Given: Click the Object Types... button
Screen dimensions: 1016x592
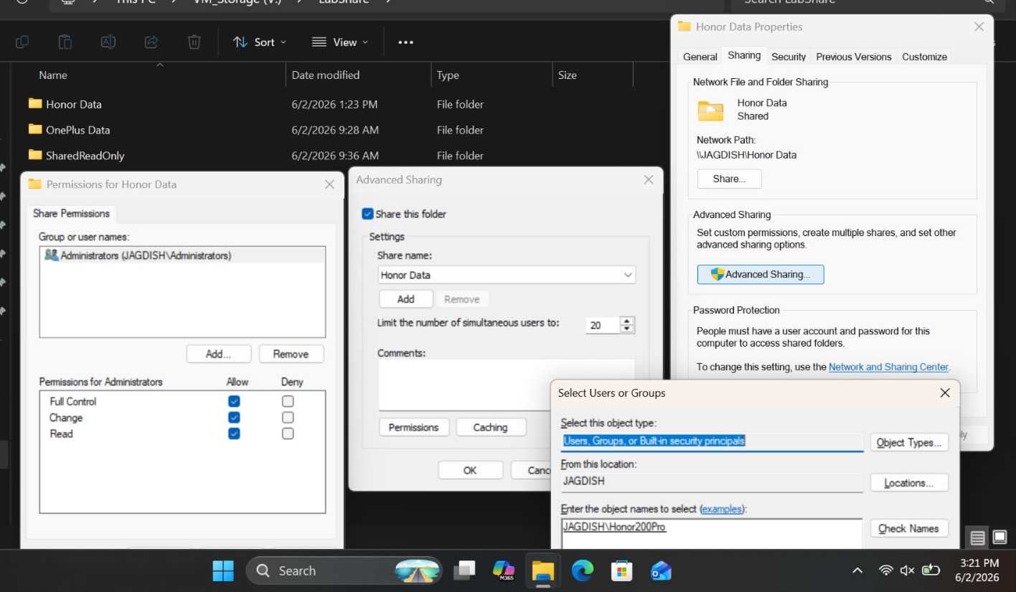Looking at the screenshot, I should click(909, 442).
